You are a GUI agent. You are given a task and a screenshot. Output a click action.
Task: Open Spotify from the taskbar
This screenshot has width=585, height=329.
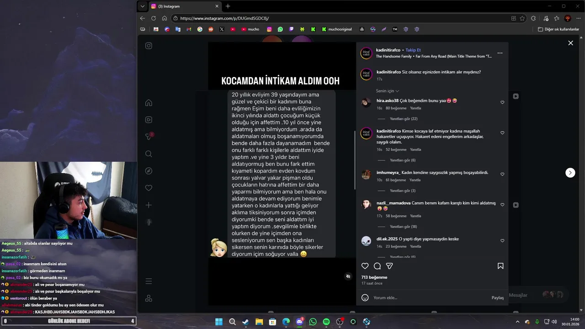point(326,322)
